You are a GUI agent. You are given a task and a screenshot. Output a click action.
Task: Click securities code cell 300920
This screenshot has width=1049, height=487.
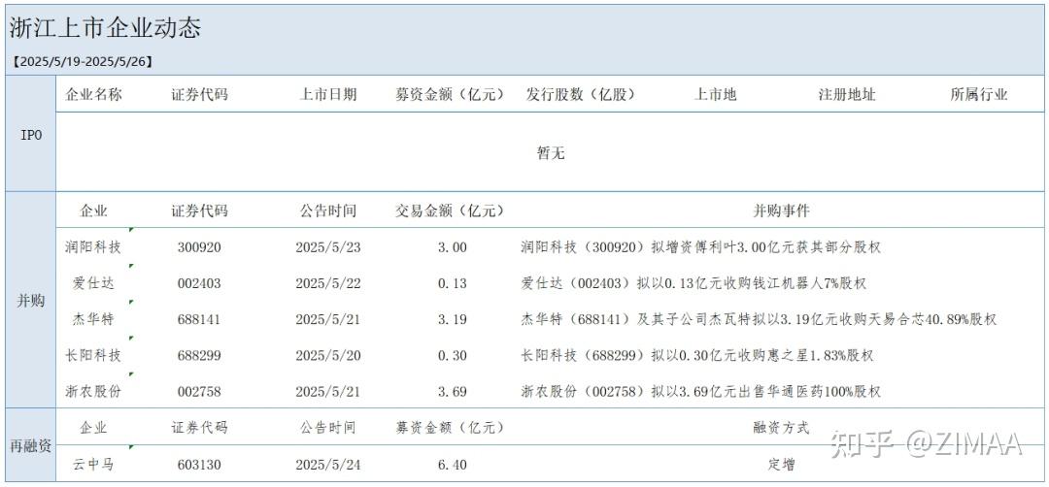coord(199,247)
